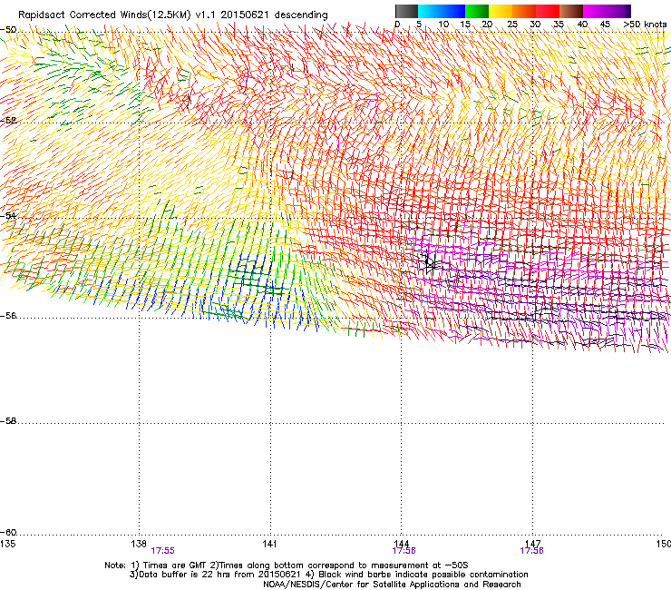671x590 pixels.
Task: Click the '>50 knots' legend label
Action: click(645, 25)
